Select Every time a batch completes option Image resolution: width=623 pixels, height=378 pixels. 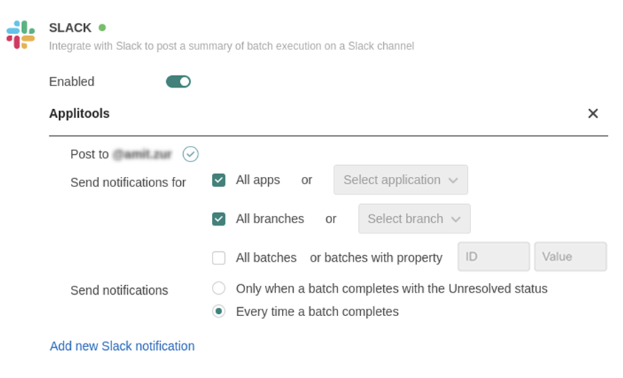click(x=218, y=312)
